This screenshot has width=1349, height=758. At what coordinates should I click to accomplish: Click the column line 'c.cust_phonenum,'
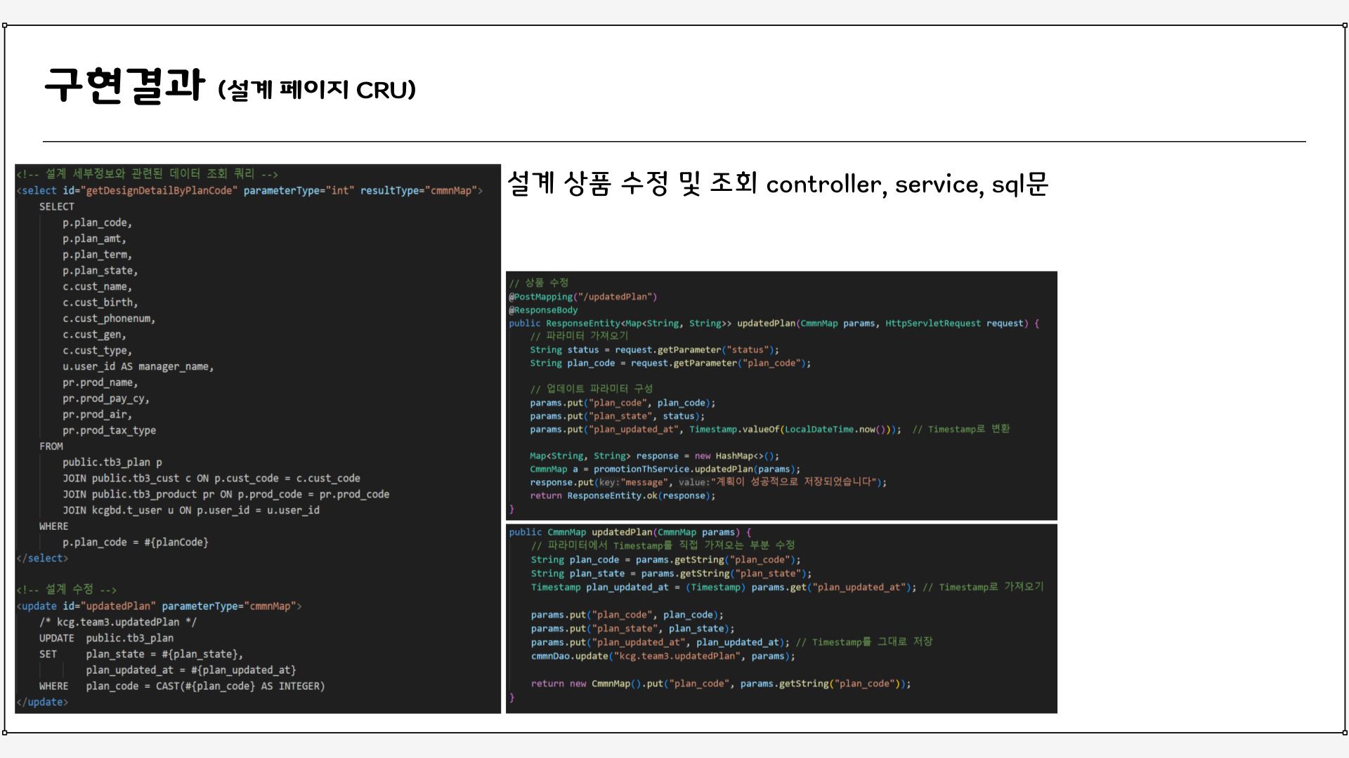(x=109, y=319)
